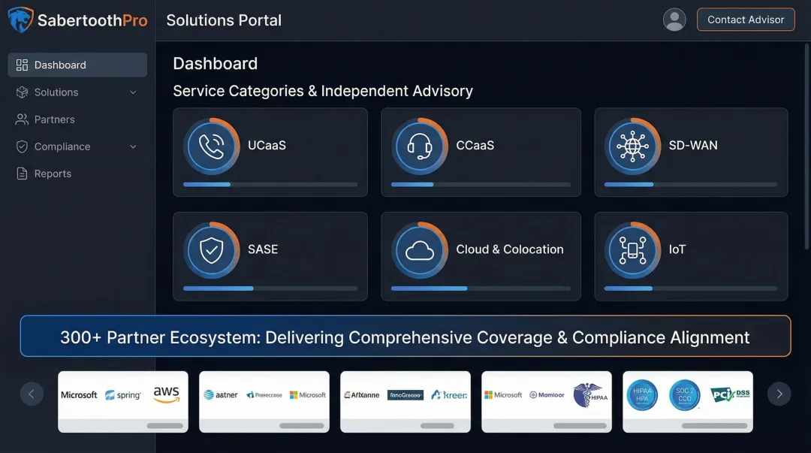
Task: Click the IoT connected devices icon
Action: coord(632,249)
